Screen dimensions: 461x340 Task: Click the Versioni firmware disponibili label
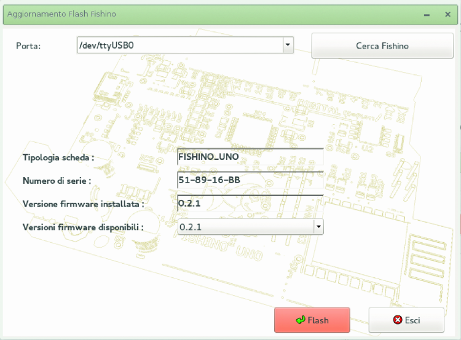[83, 227]
